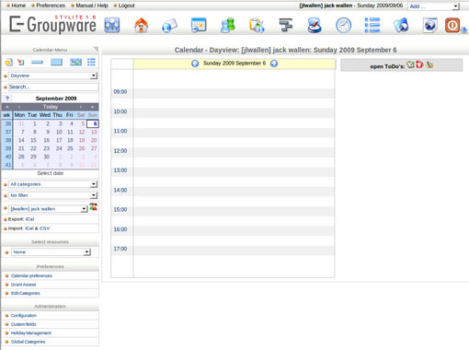Image resolution: width=469 pixels, height=350 pixels.
Task: Click the 17:00 time label
Action: (x=120, y=249)
